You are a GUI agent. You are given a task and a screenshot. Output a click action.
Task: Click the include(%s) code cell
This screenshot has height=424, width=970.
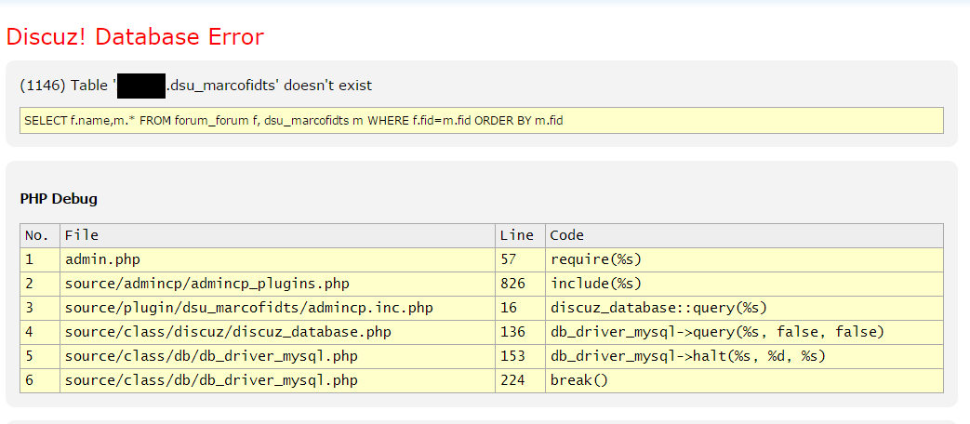pyautogui.click(x=596, y=284)
